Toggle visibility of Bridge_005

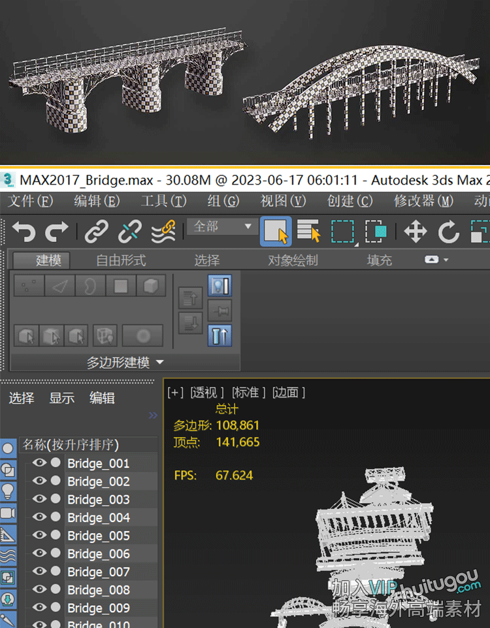click(39, 535)
